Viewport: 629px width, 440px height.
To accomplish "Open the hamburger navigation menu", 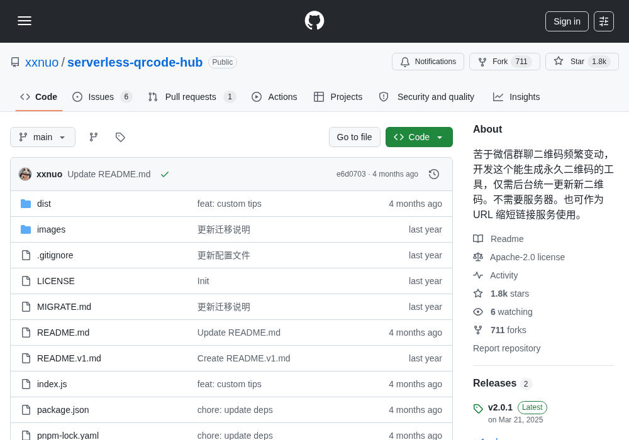I will pyautogui.click(x=25, y=21).
